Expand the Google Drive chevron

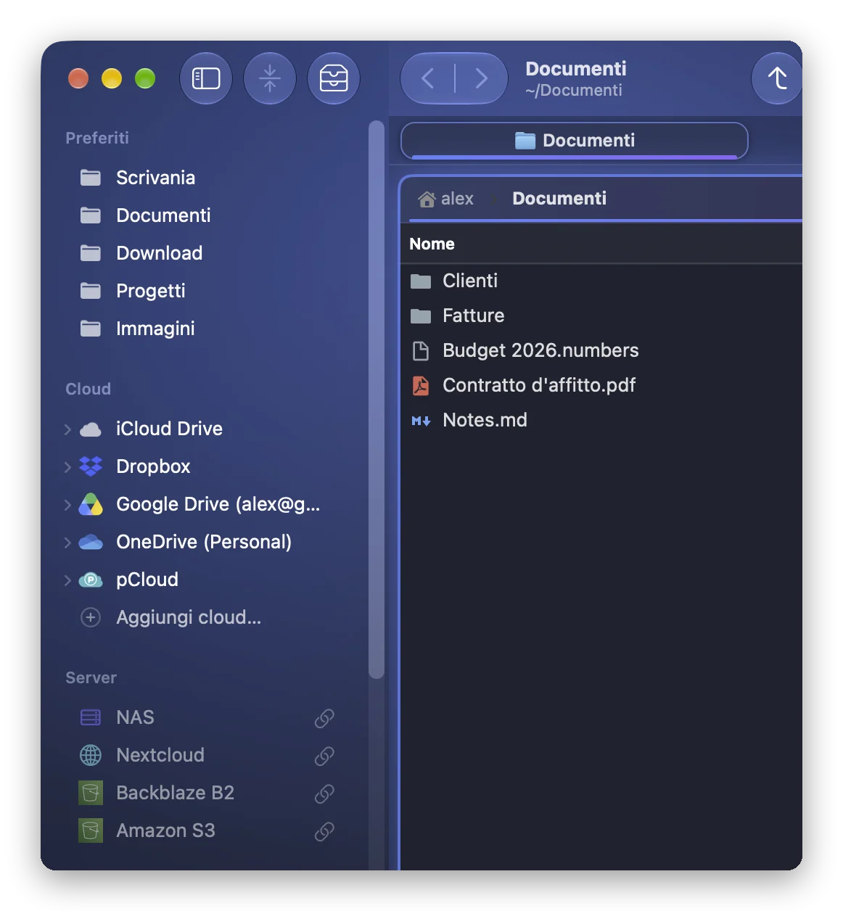pyautogui.click(x=67, y=505)
